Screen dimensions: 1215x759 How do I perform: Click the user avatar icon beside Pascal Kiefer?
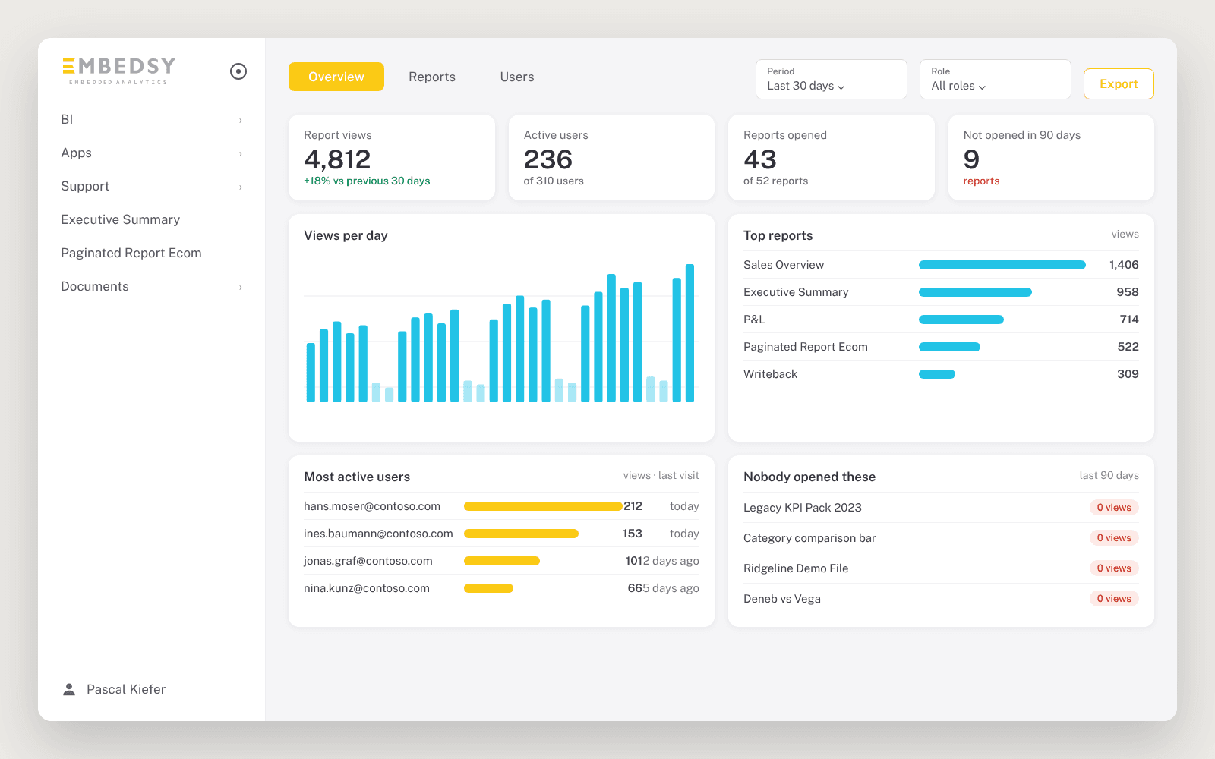69,689
